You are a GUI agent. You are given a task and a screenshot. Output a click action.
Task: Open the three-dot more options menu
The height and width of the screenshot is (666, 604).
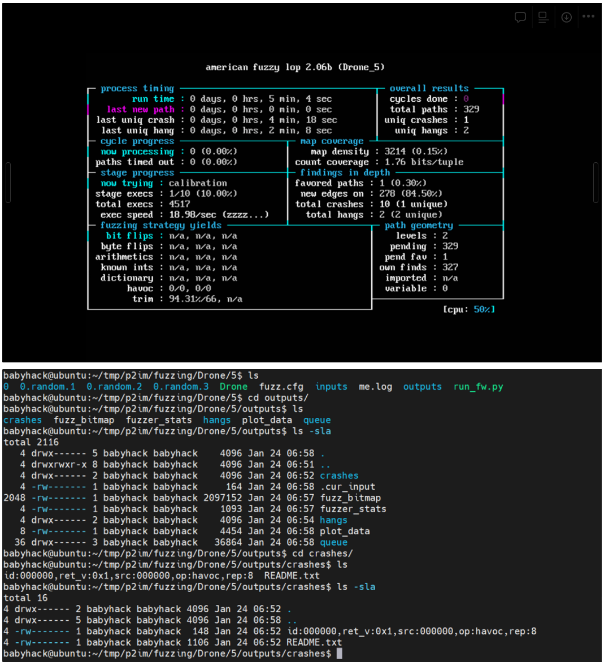tap(588, 16)
